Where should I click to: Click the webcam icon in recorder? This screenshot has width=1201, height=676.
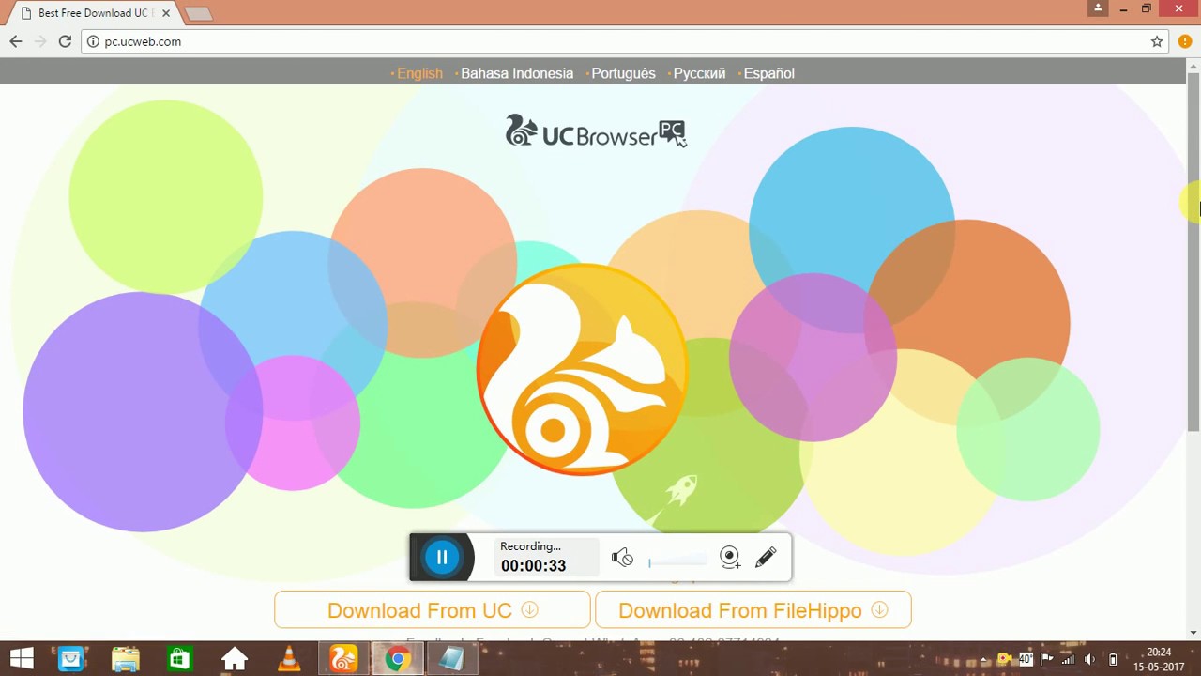[x=730, y=558]
